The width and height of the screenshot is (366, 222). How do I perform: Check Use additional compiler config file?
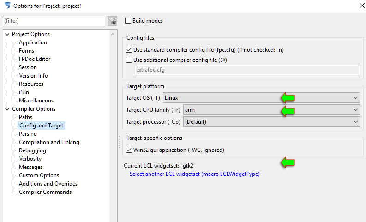129,60
